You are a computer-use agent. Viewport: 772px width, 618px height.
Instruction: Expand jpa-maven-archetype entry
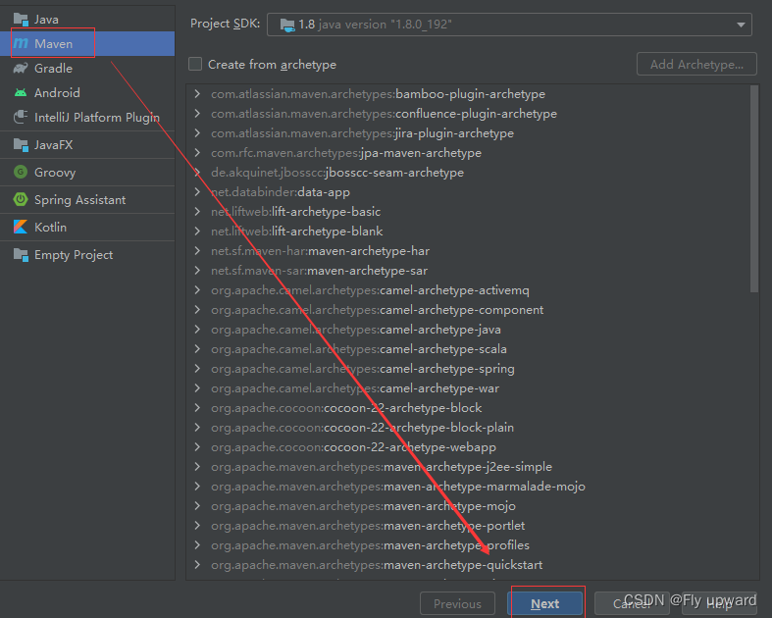197,153
